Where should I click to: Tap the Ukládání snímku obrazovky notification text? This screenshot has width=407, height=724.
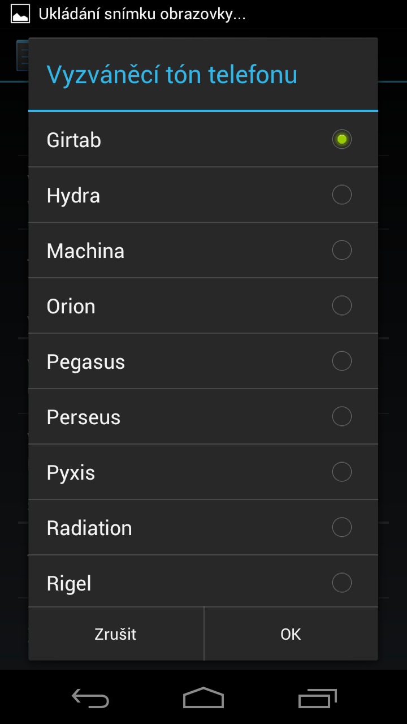142,14
